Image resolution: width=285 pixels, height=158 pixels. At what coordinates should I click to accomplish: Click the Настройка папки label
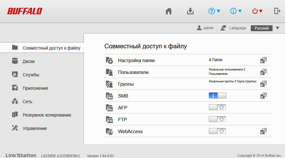(x=136, y=60)
